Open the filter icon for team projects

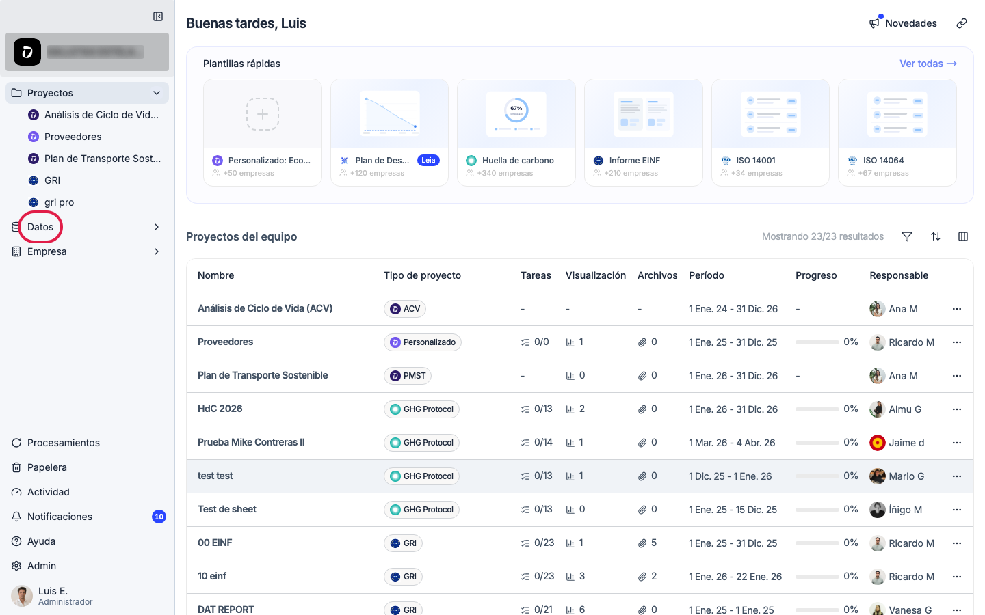[907, 236]
